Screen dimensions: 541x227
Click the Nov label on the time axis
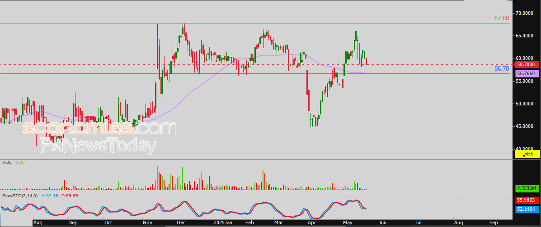147,222
